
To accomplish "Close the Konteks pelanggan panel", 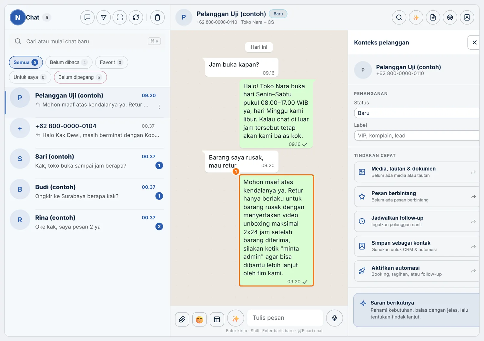I will tap(474, 43).
